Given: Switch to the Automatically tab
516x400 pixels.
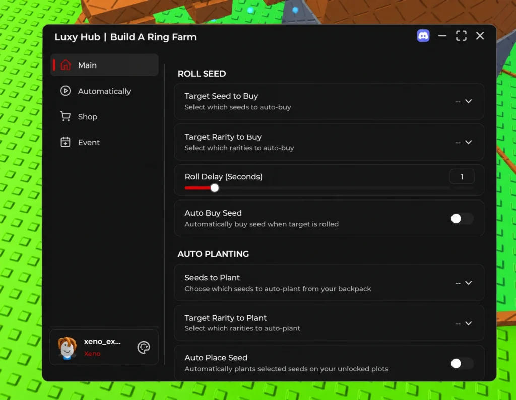Looking at the screenshot, I should tap(104, 91).
